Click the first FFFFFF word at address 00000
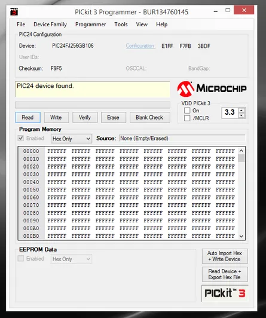The height and width of the screenshot is (318, 266). 57,151
